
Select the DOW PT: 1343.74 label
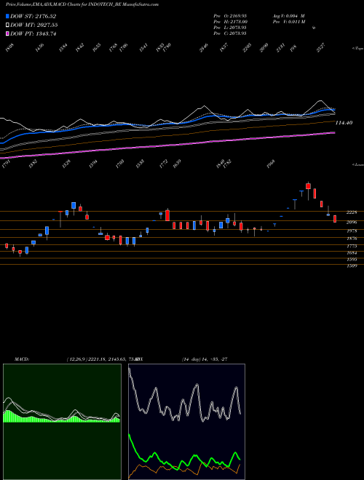pos(33,33)
